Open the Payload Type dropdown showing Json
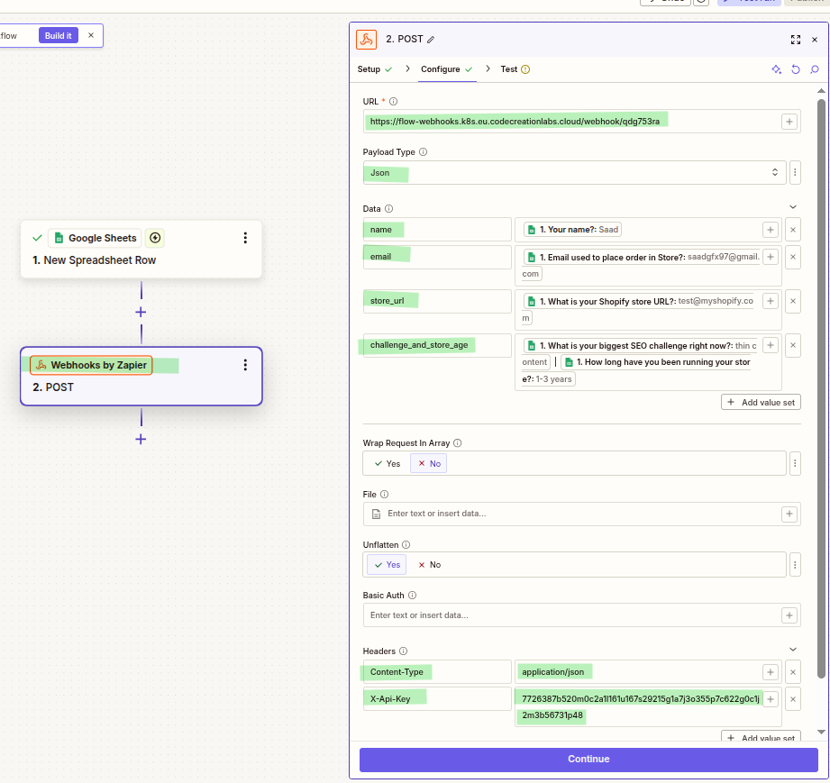830x783 pixels. pos(575,172)
